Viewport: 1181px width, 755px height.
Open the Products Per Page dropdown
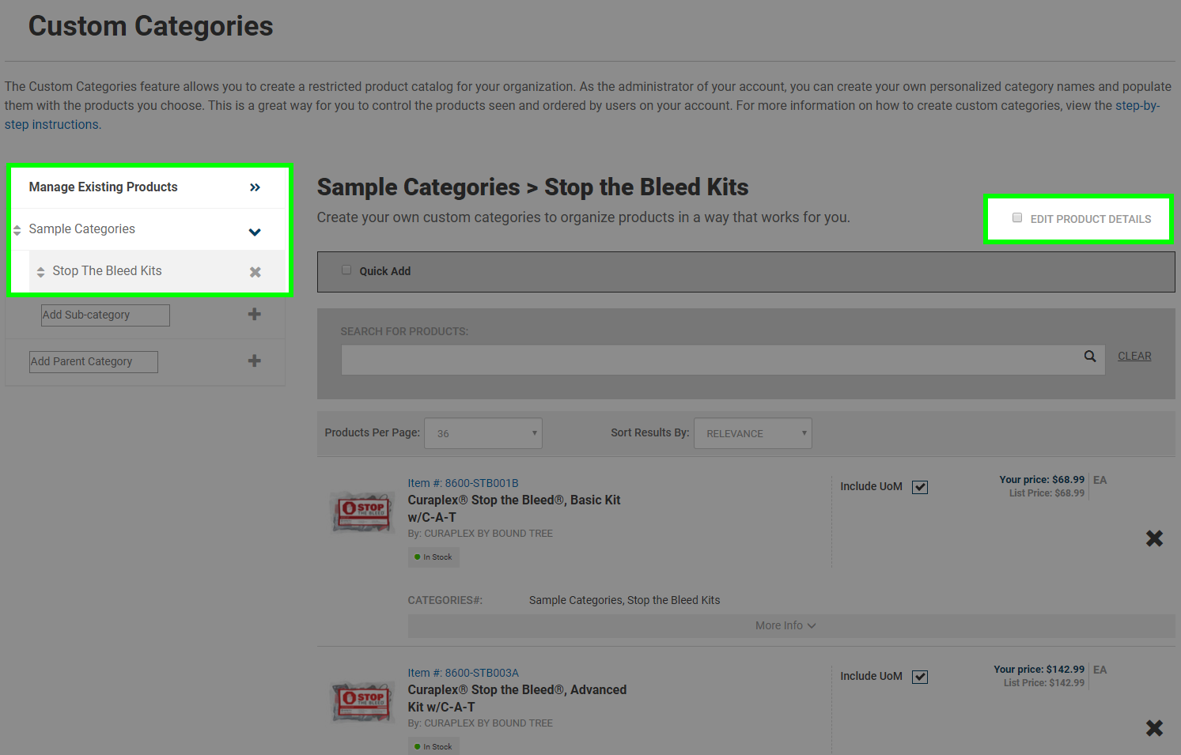pyautogui.click(x=483, y=433)
